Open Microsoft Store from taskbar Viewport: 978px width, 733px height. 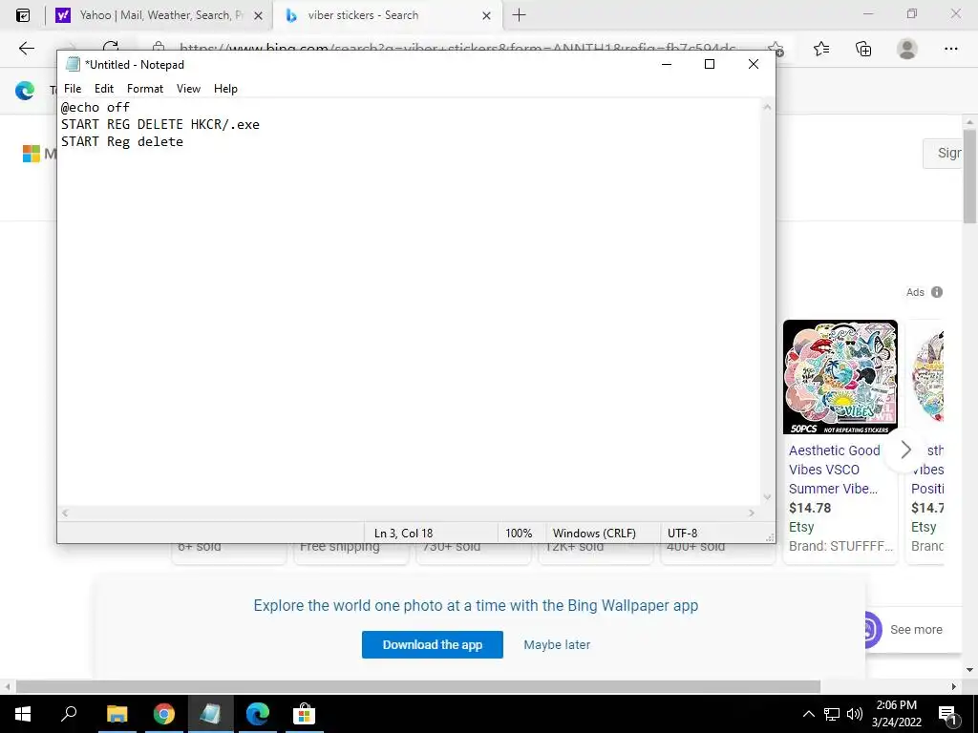304,714
